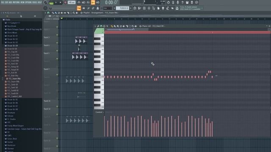Open the FILE menu

3,3
